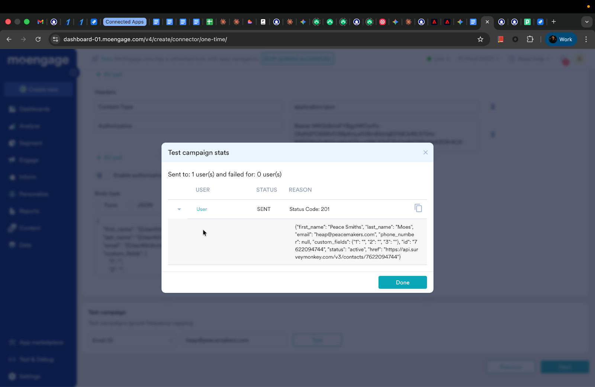
Task: Open the Gmail pinned tab
Action: point(41,22)
